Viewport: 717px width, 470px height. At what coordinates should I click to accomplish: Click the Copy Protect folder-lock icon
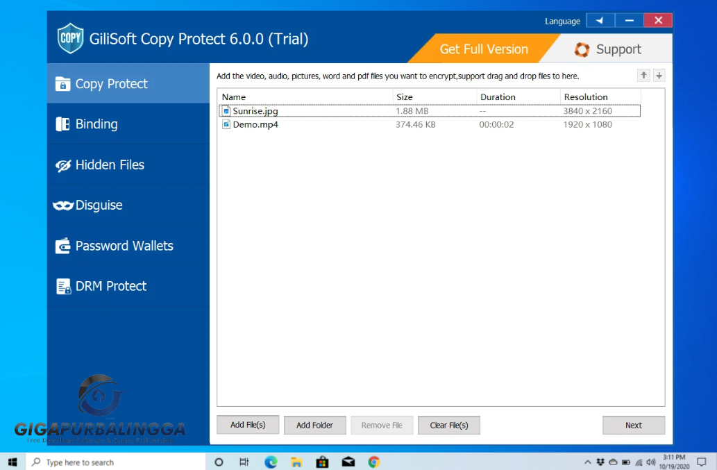click(x=62, y=84)
